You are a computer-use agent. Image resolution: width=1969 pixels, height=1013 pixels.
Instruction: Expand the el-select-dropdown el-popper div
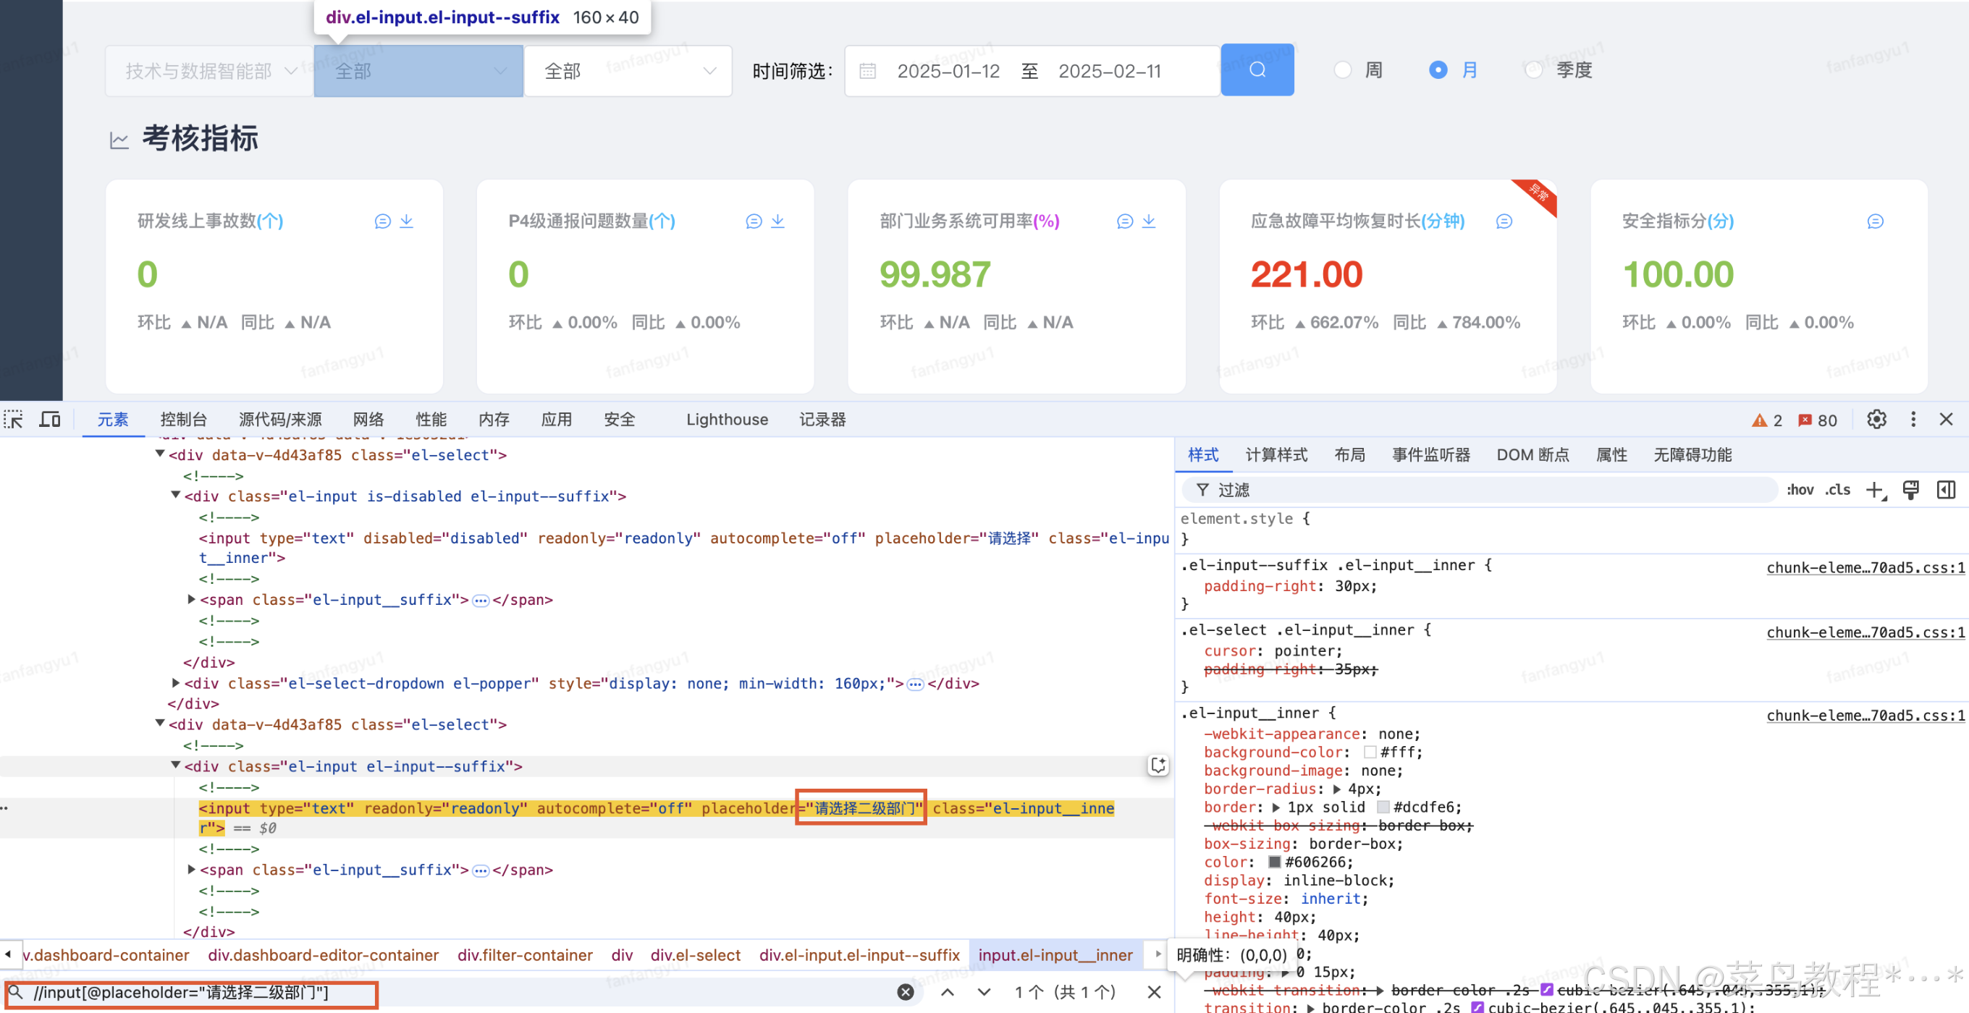point(176,682)
